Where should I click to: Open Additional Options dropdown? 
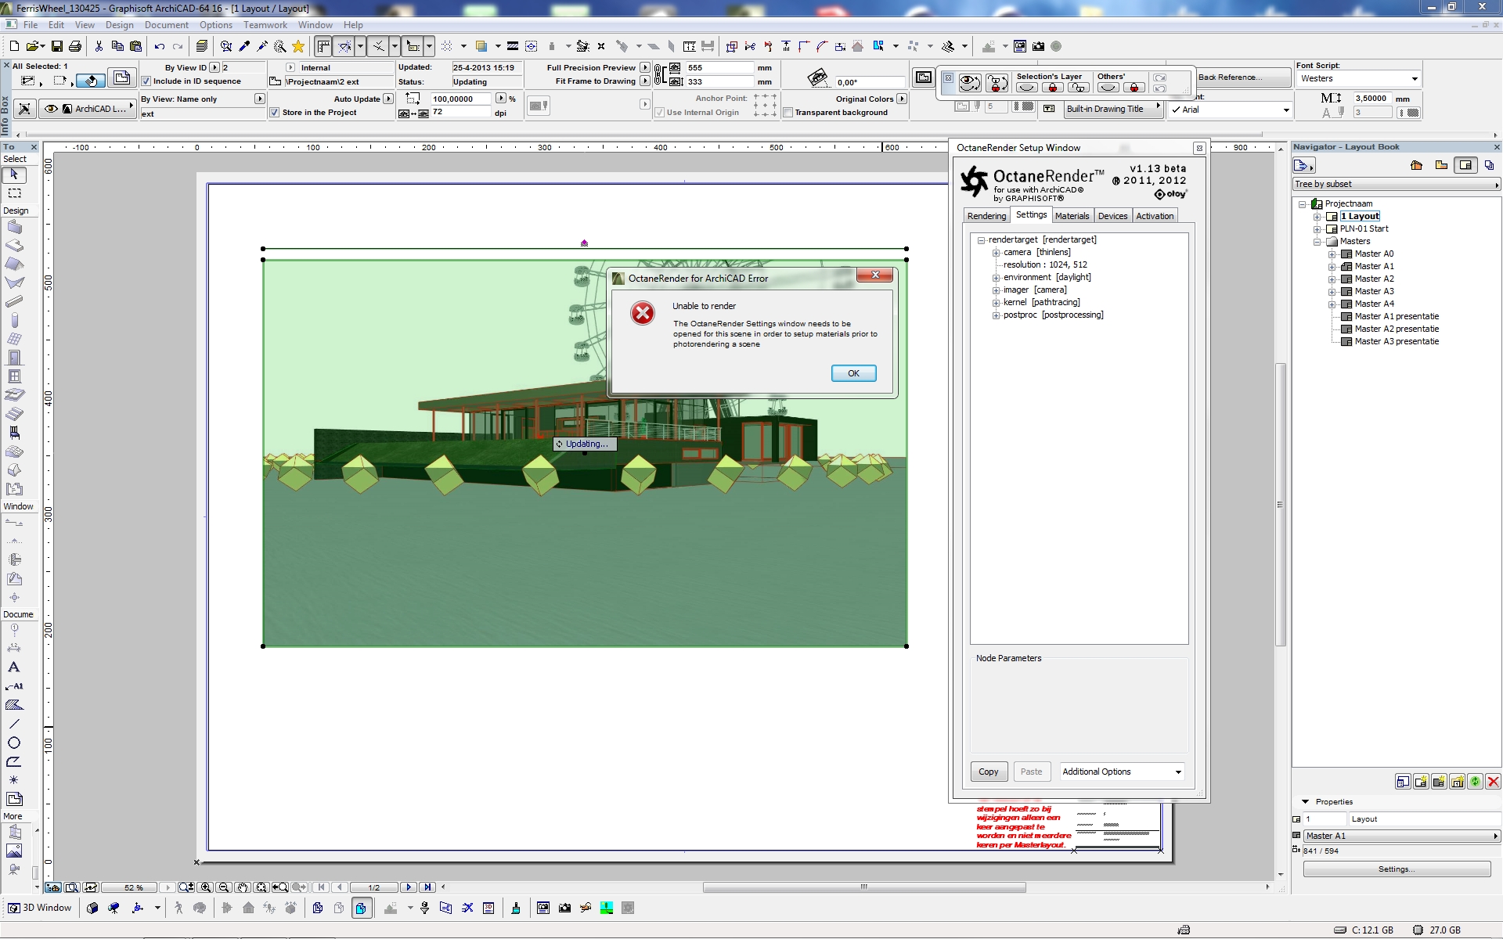(x=1121, y=772)
